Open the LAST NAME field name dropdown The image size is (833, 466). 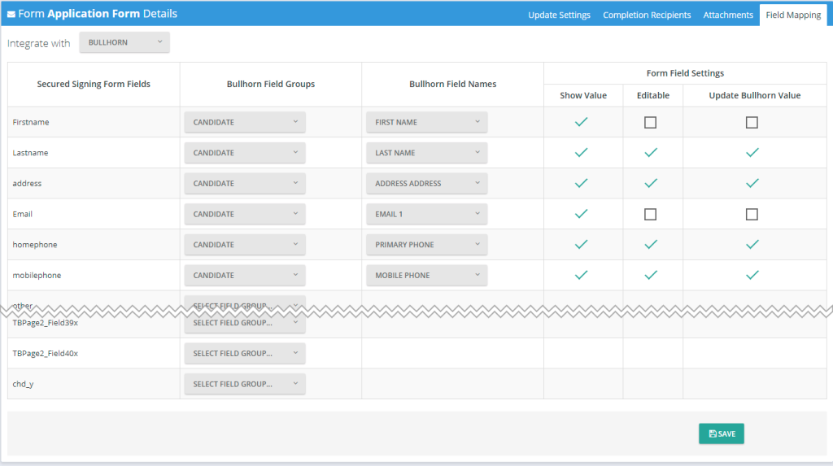[426, 153]
